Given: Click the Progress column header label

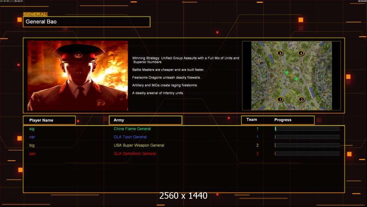Looking at the screenshot, I should [x=283, y=120].
